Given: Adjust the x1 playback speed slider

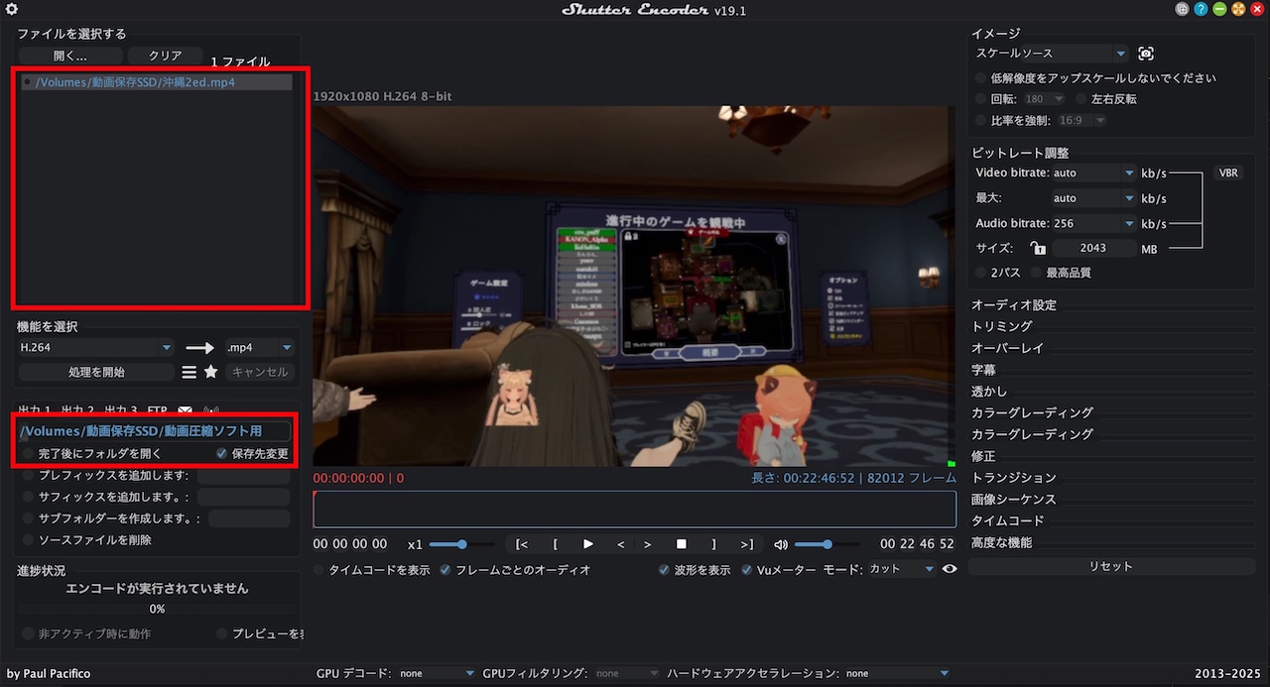Looking at the screenshot, I should pos(462,544).
